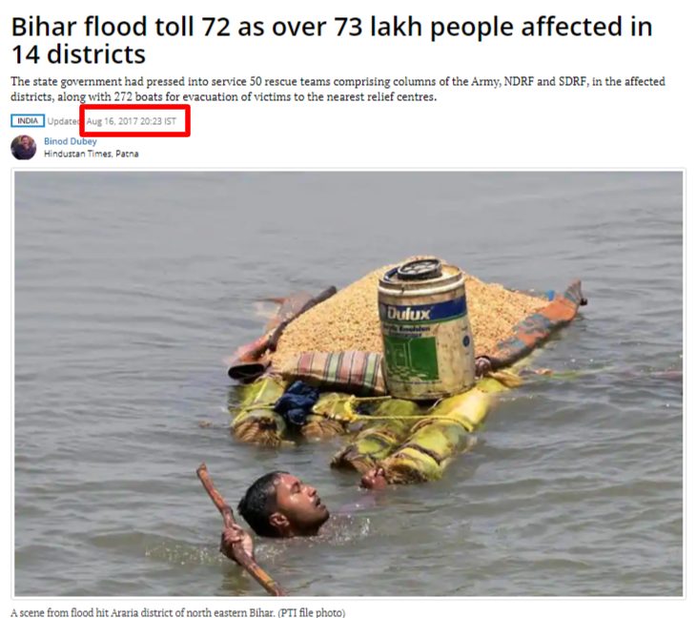Click the author's round profile photo
Screen dimensions: 696x618
click(x=24, y=148)
